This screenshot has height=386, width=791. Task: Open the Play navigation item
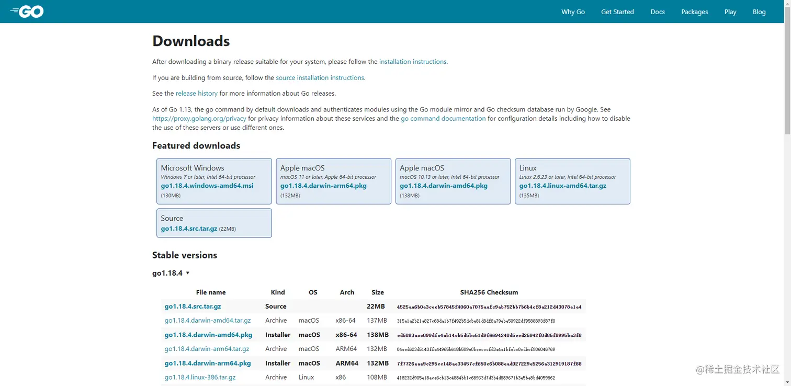click(x=730, y=12)
